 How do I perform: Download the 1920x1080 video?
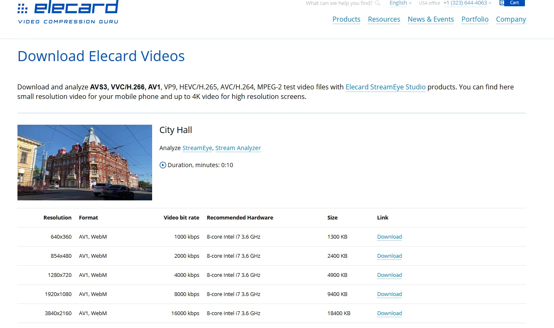click(389, 294)
